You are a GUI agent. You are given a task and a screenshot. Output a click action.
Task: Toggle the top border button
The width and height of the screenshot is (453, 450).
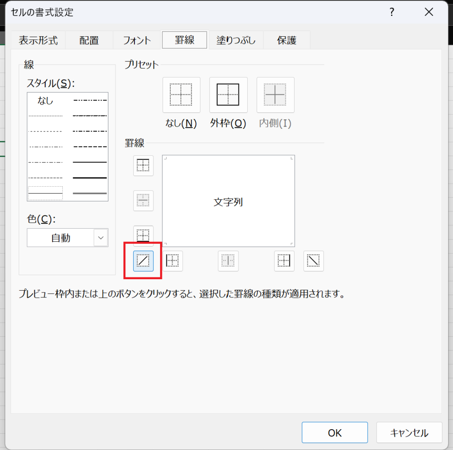[x=143, y=165]
